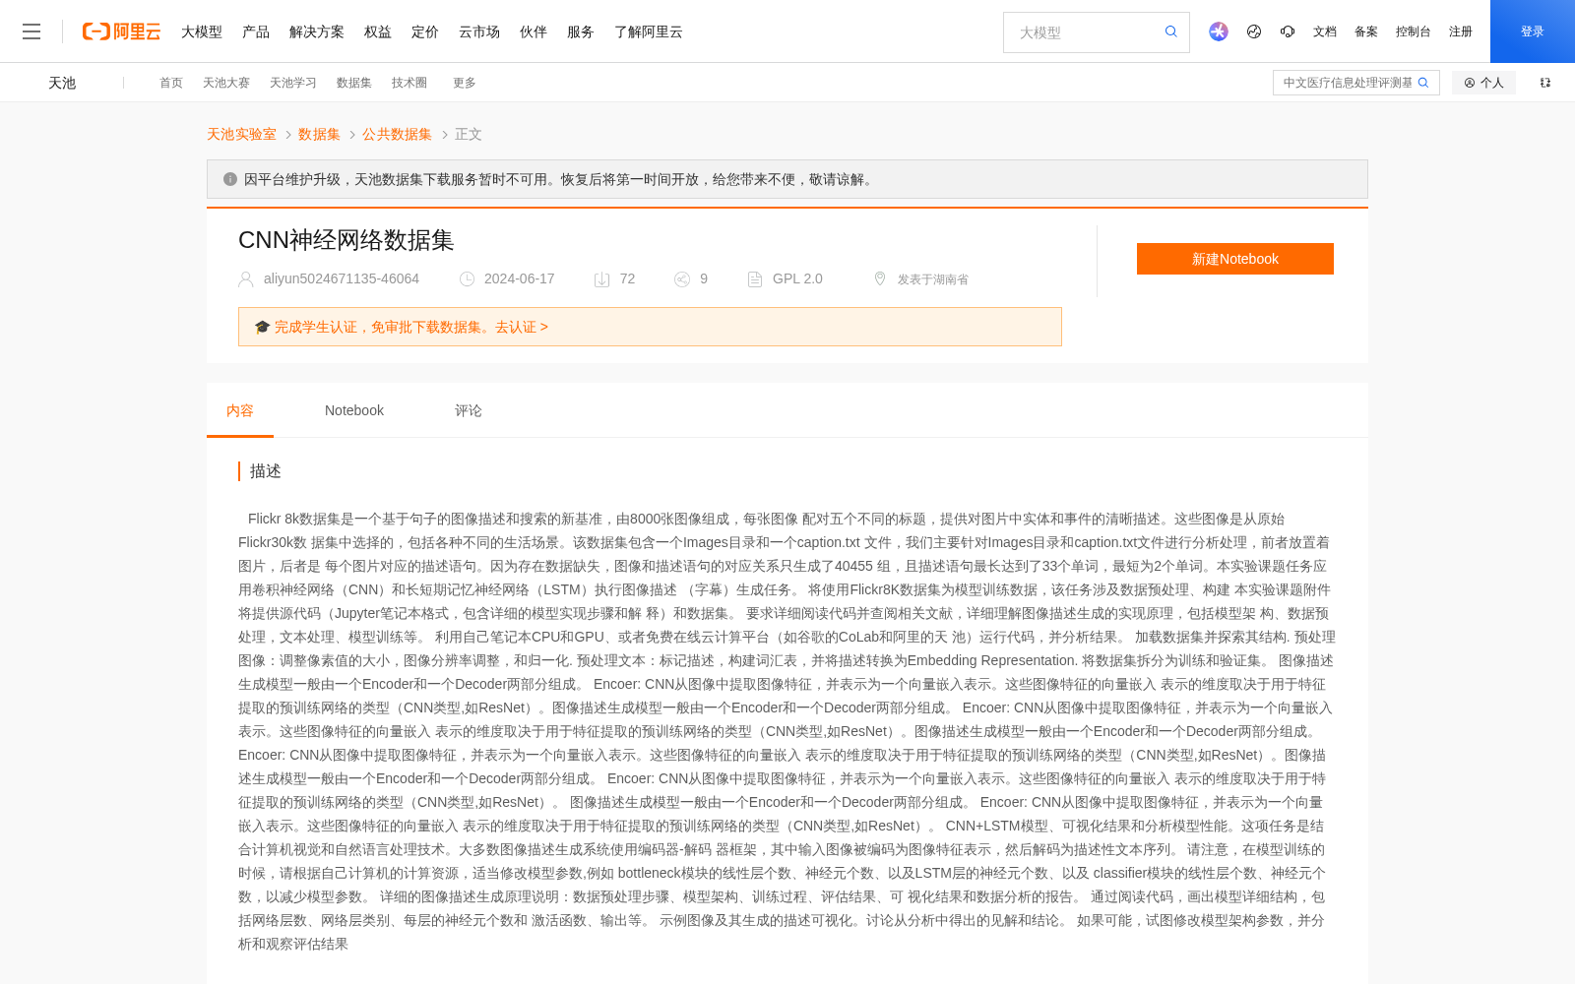Open the 云市场 top menu
Screen dimensions: 1575x984
(x=479, y=31)
